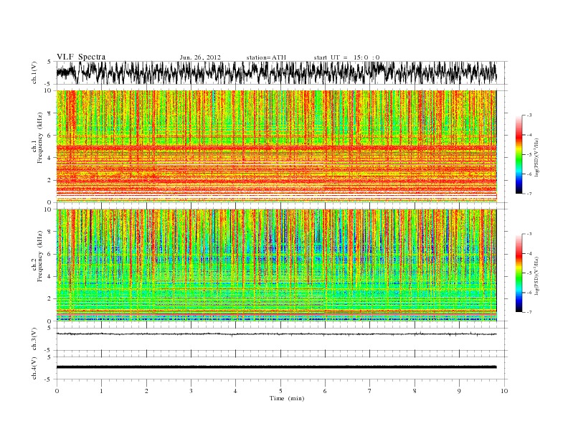Click time axis tick label "1"
This screenshot has height=439, width=568.
[x=102, y=391]
